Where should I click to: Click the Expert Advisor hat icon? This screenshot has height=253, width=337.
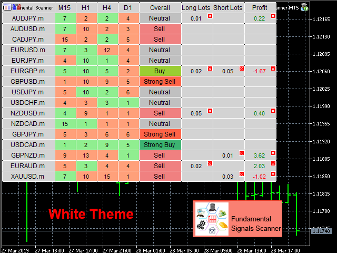(304, 7)
